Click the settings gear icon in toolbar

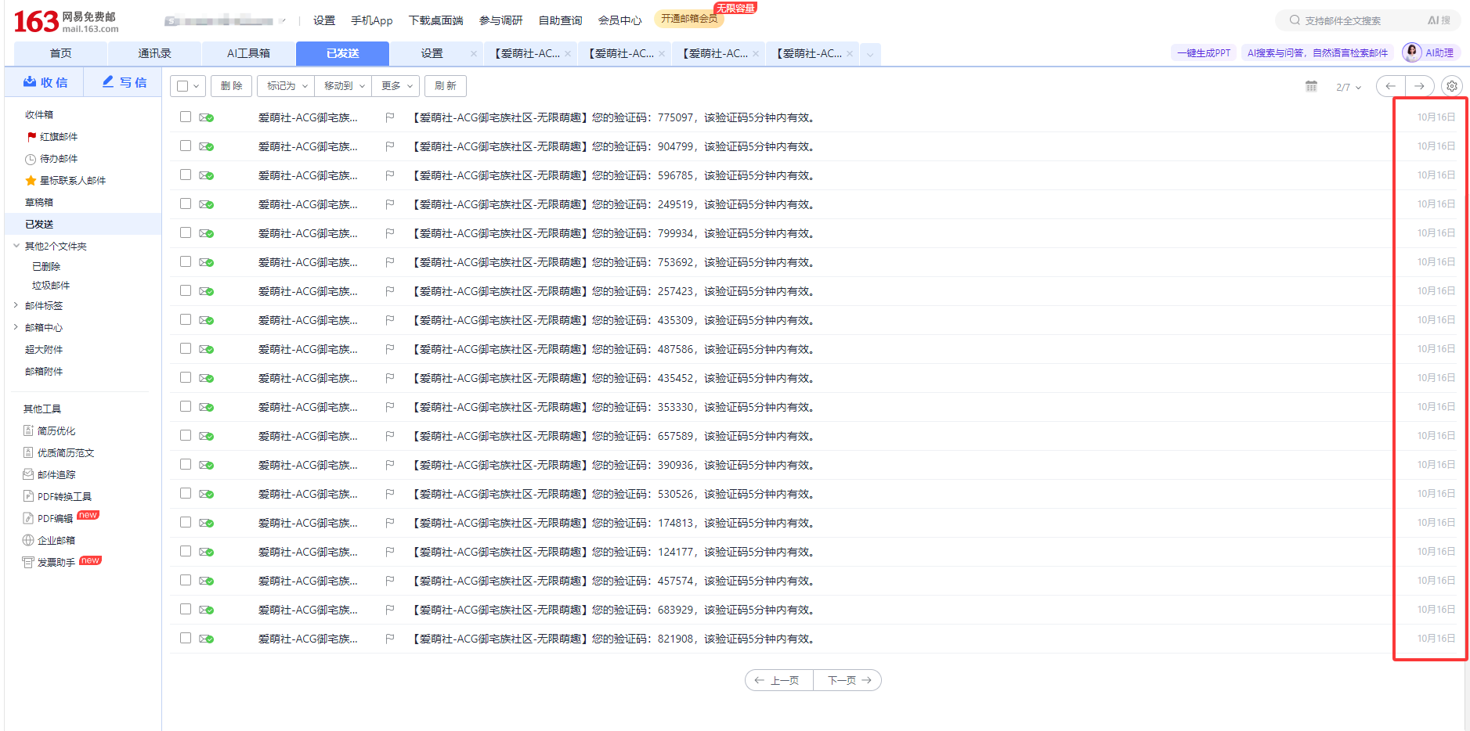point(1451,86)
